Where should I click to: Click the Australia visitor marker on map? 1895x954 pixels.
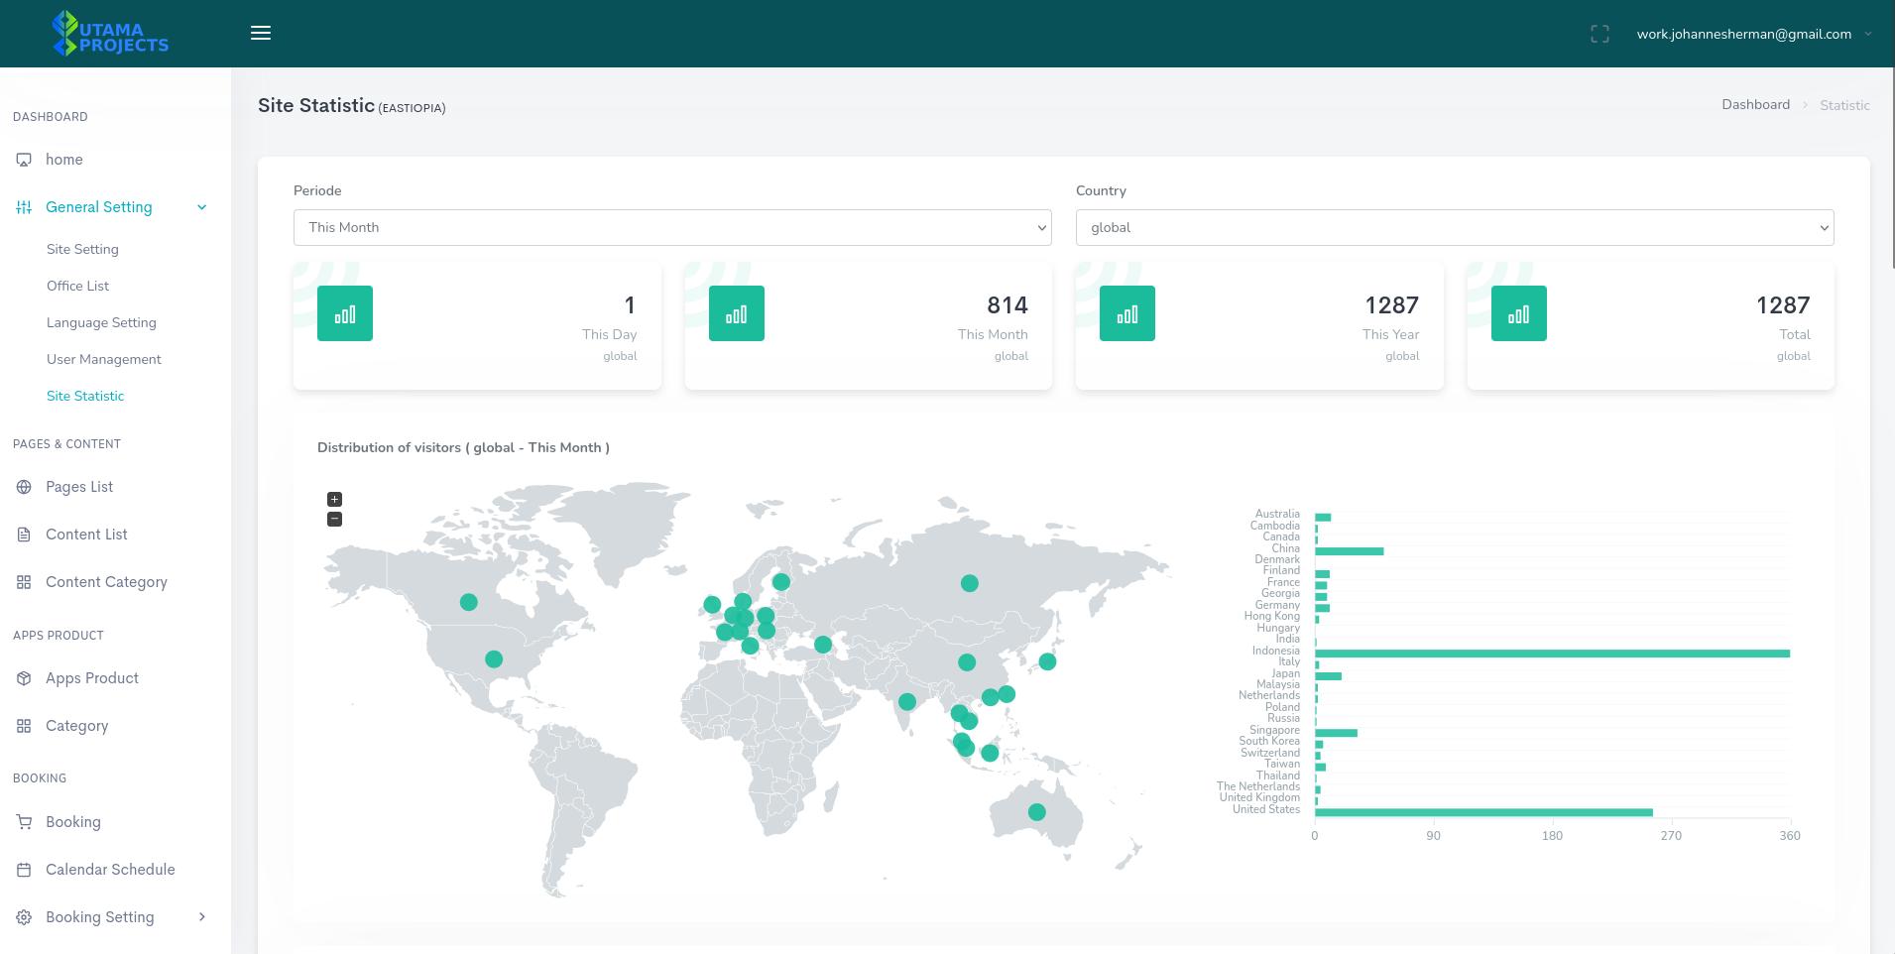click(1036, 812)
